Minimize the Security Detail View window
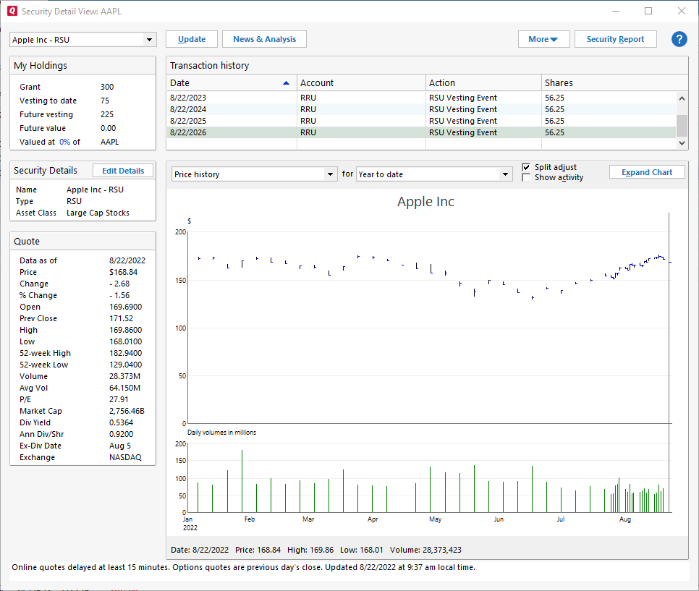 tap(616, 11)
